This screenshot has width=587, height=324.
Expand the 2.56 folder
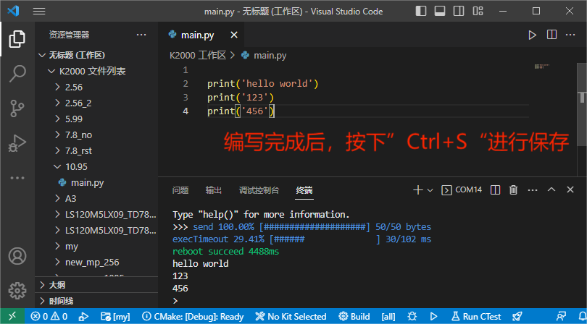96,87
